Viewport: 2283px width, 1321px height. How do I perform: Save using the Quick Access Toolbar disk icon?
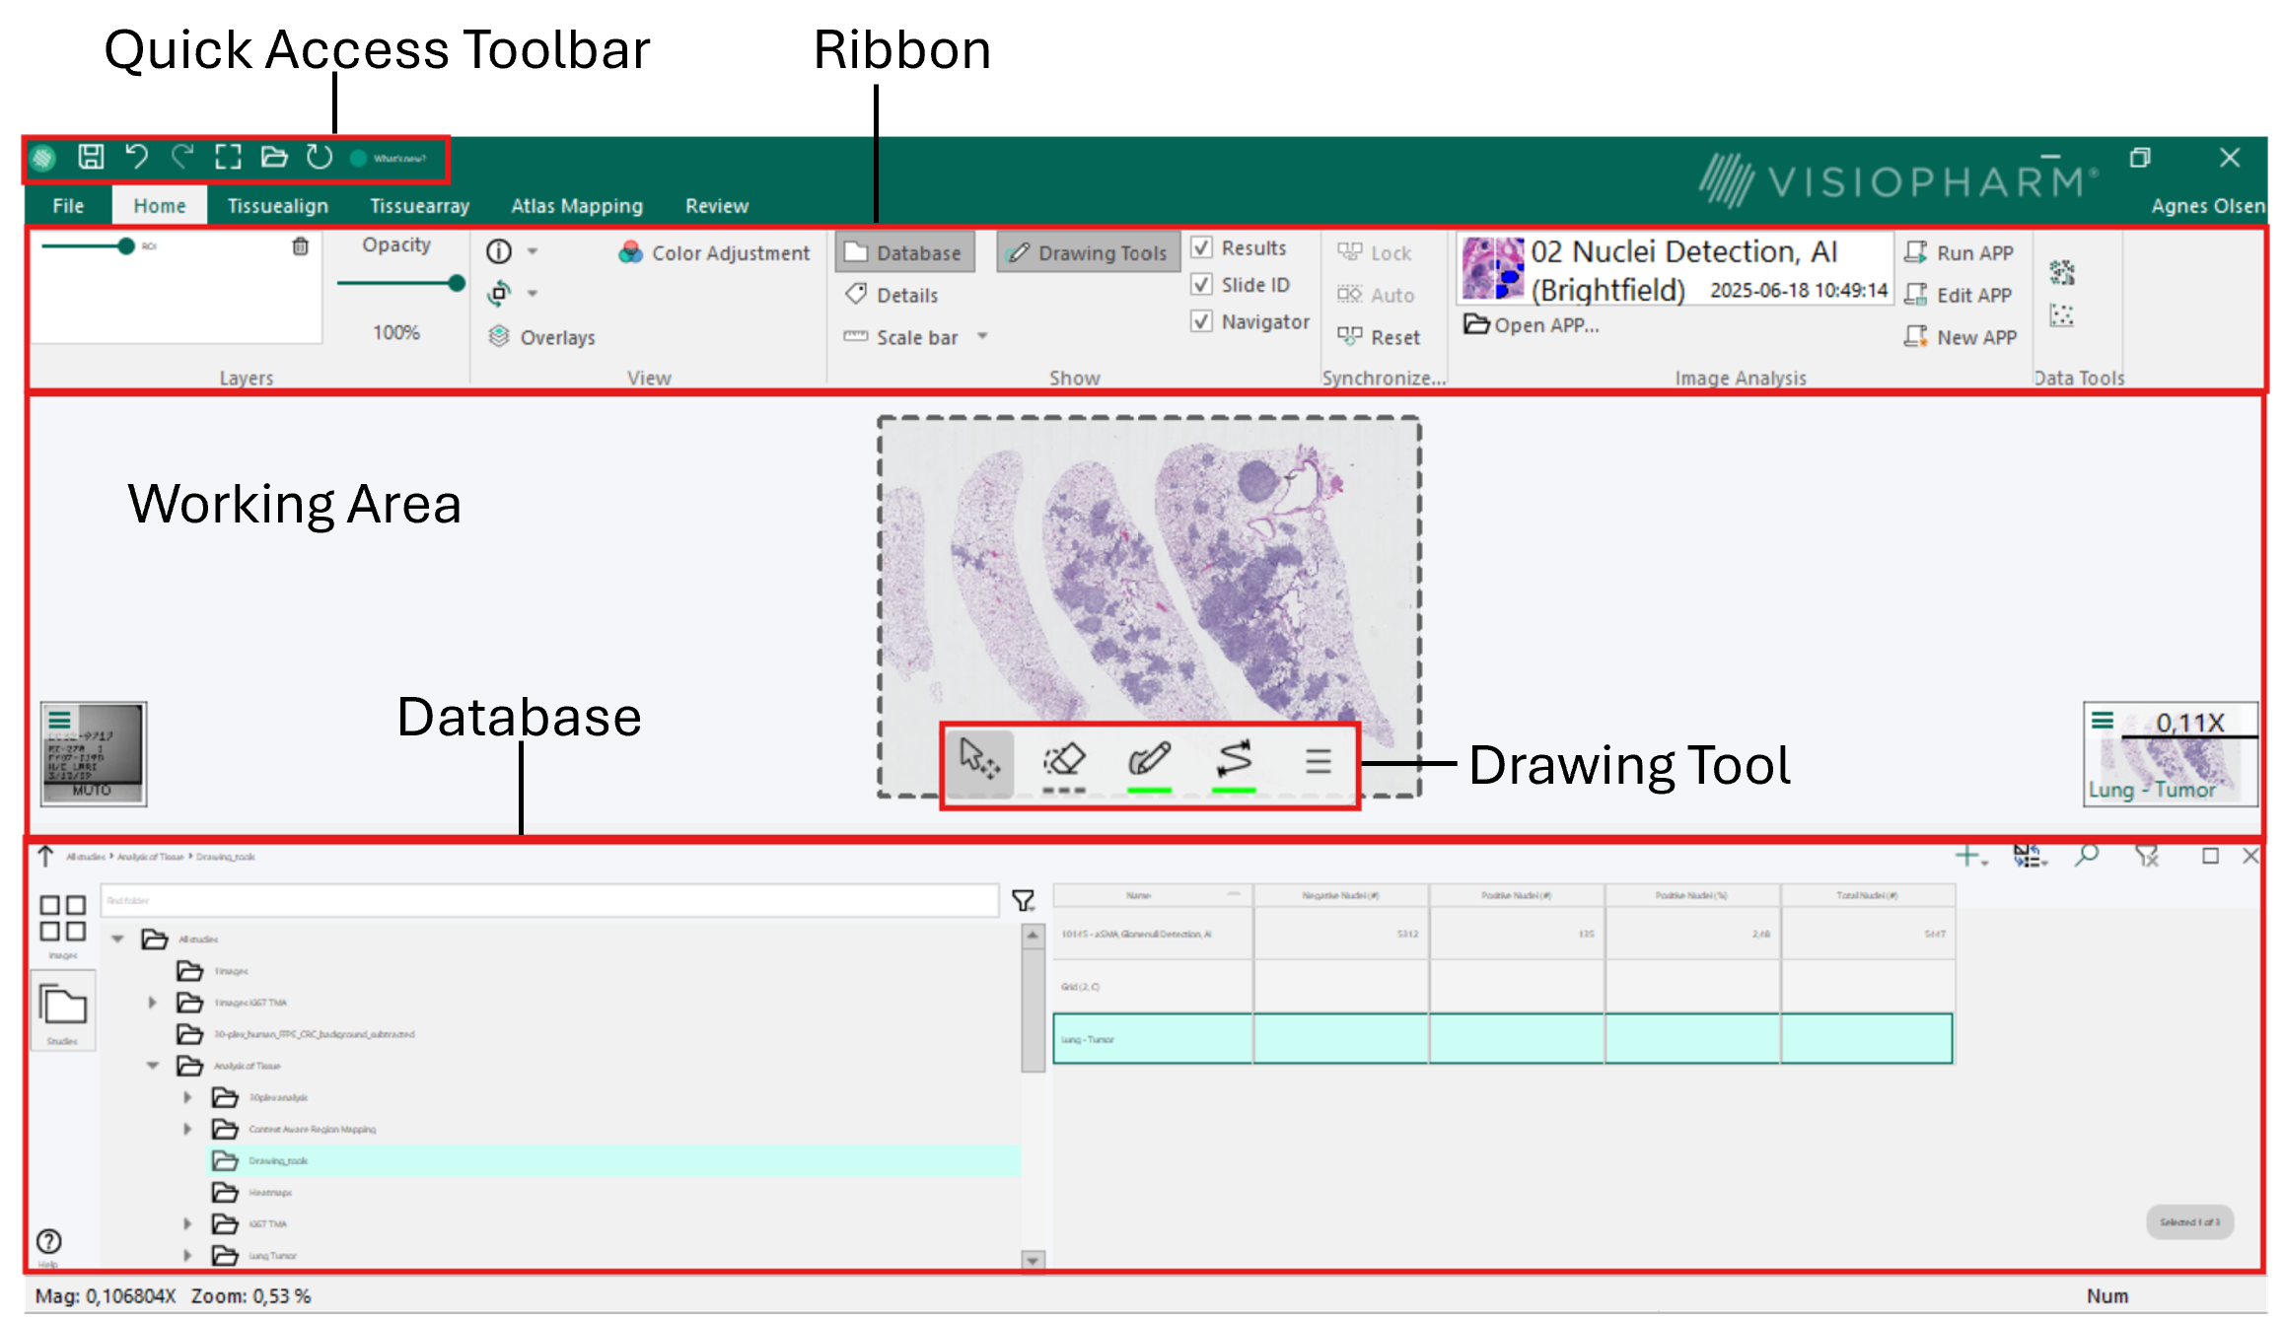pos(91,157)
